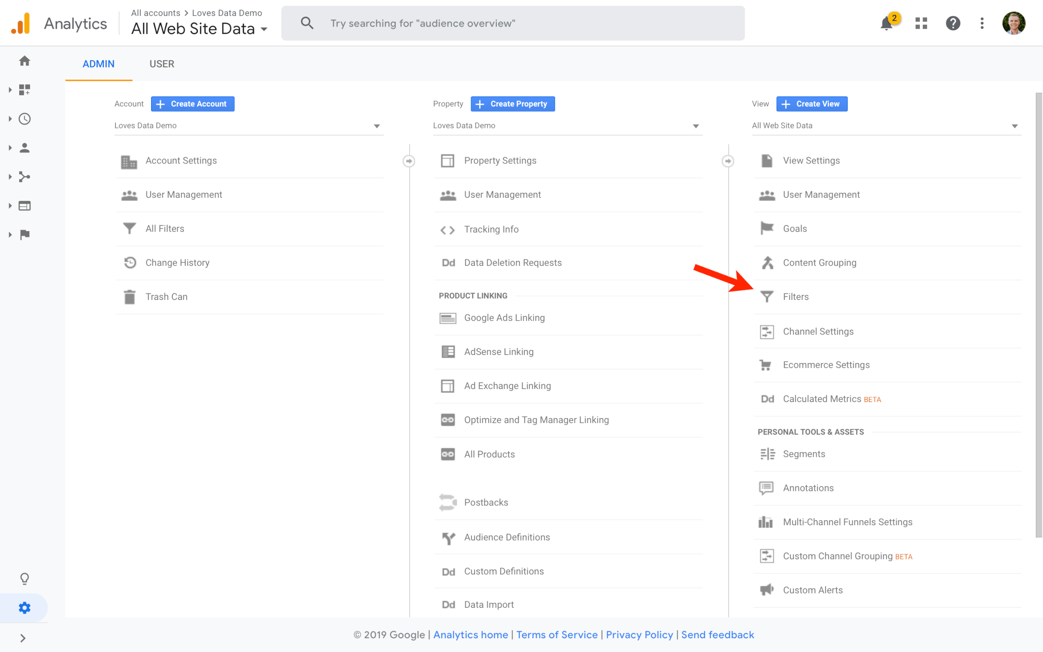Open the Discover lightbulb icon
Viewport: 1043px width, 652px height.
point(25,578)
